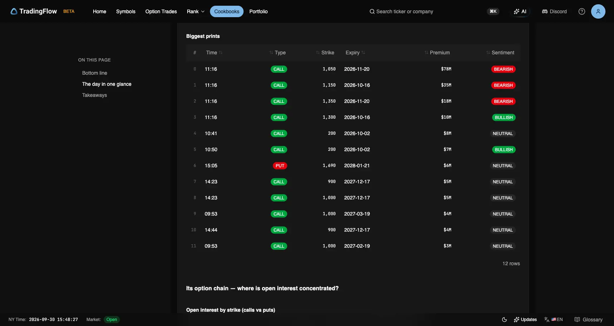
Task: Open the help question-mark icon
Action: click(x=582, y=11)
